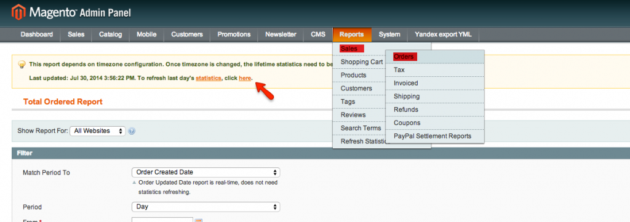
Task: Click the From date input field
Action: pos(162,220)
